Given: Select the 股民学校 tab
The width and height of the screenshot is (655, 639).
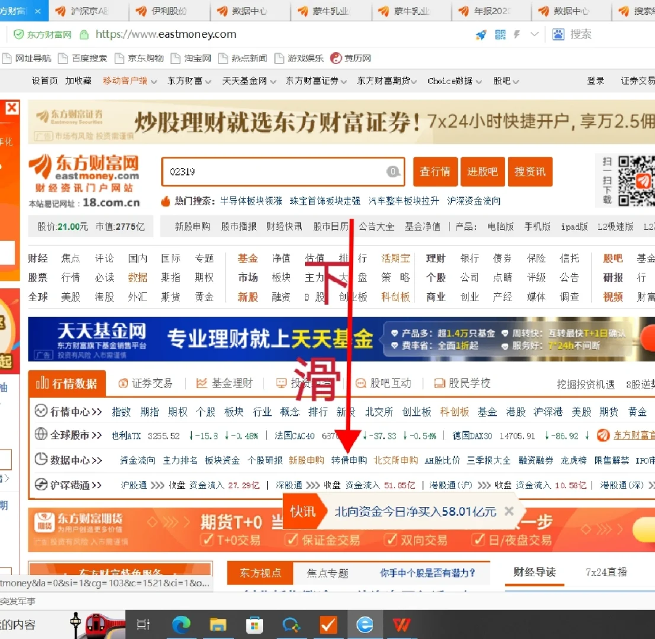Looking at the screenshot, I should pyautogui.click(x=462, y=383).
